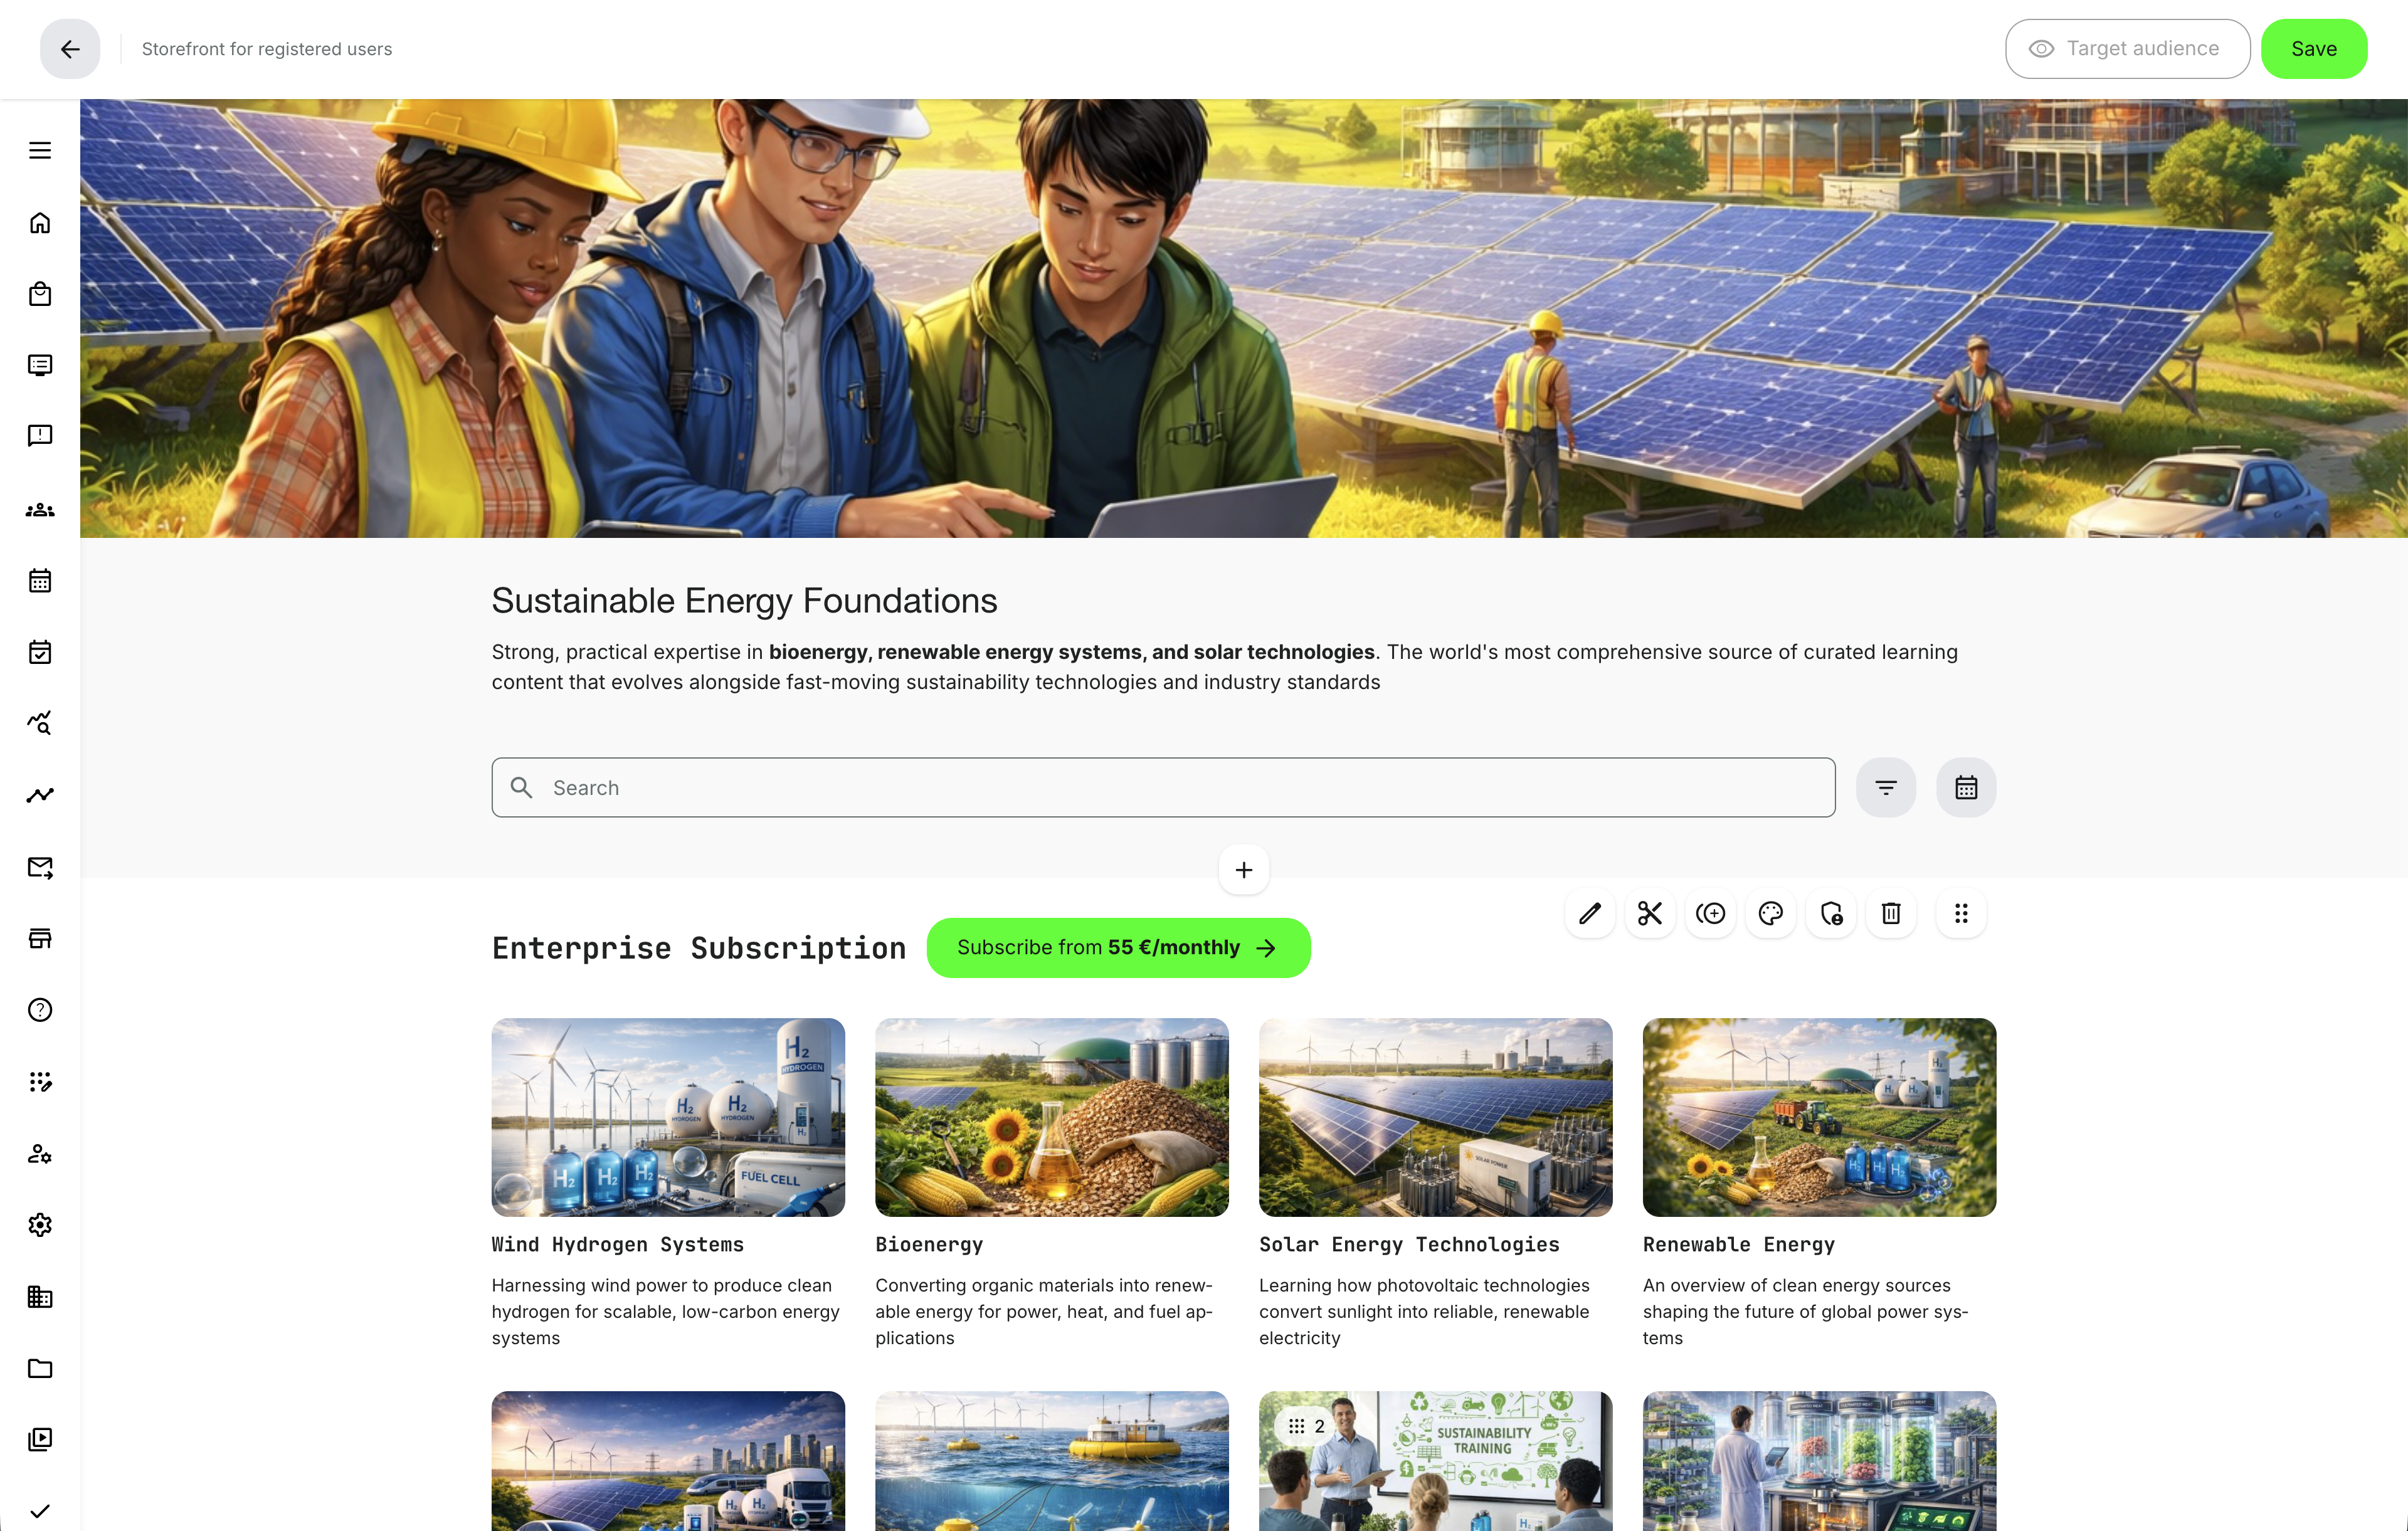Open the help question mark icon in sidebar
This screenshot has width=2408, height=1531.
click(x=40, y=1010)
